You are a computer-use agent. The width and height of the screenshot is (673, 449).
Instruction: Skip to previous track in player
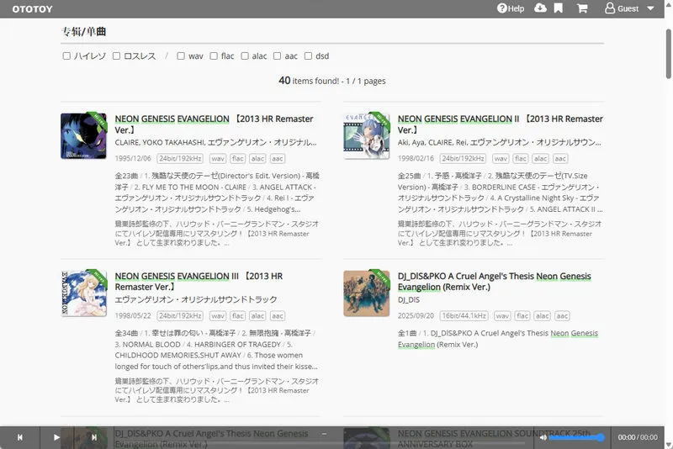19,437
